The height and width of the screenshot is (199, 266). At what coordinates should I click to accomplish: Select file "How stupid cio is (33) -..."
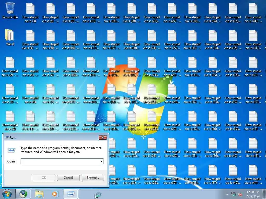coord(192,147)
